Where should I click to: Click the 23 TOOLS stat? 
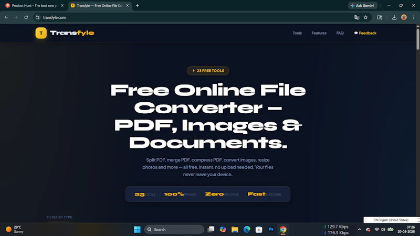(145, 194)
